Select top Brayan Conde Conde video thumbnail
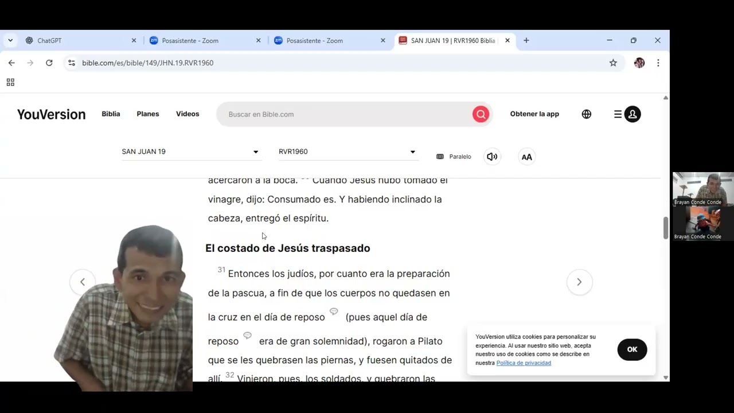The height and width of the screenshot is (413, 734). click(x=703, y=189)
